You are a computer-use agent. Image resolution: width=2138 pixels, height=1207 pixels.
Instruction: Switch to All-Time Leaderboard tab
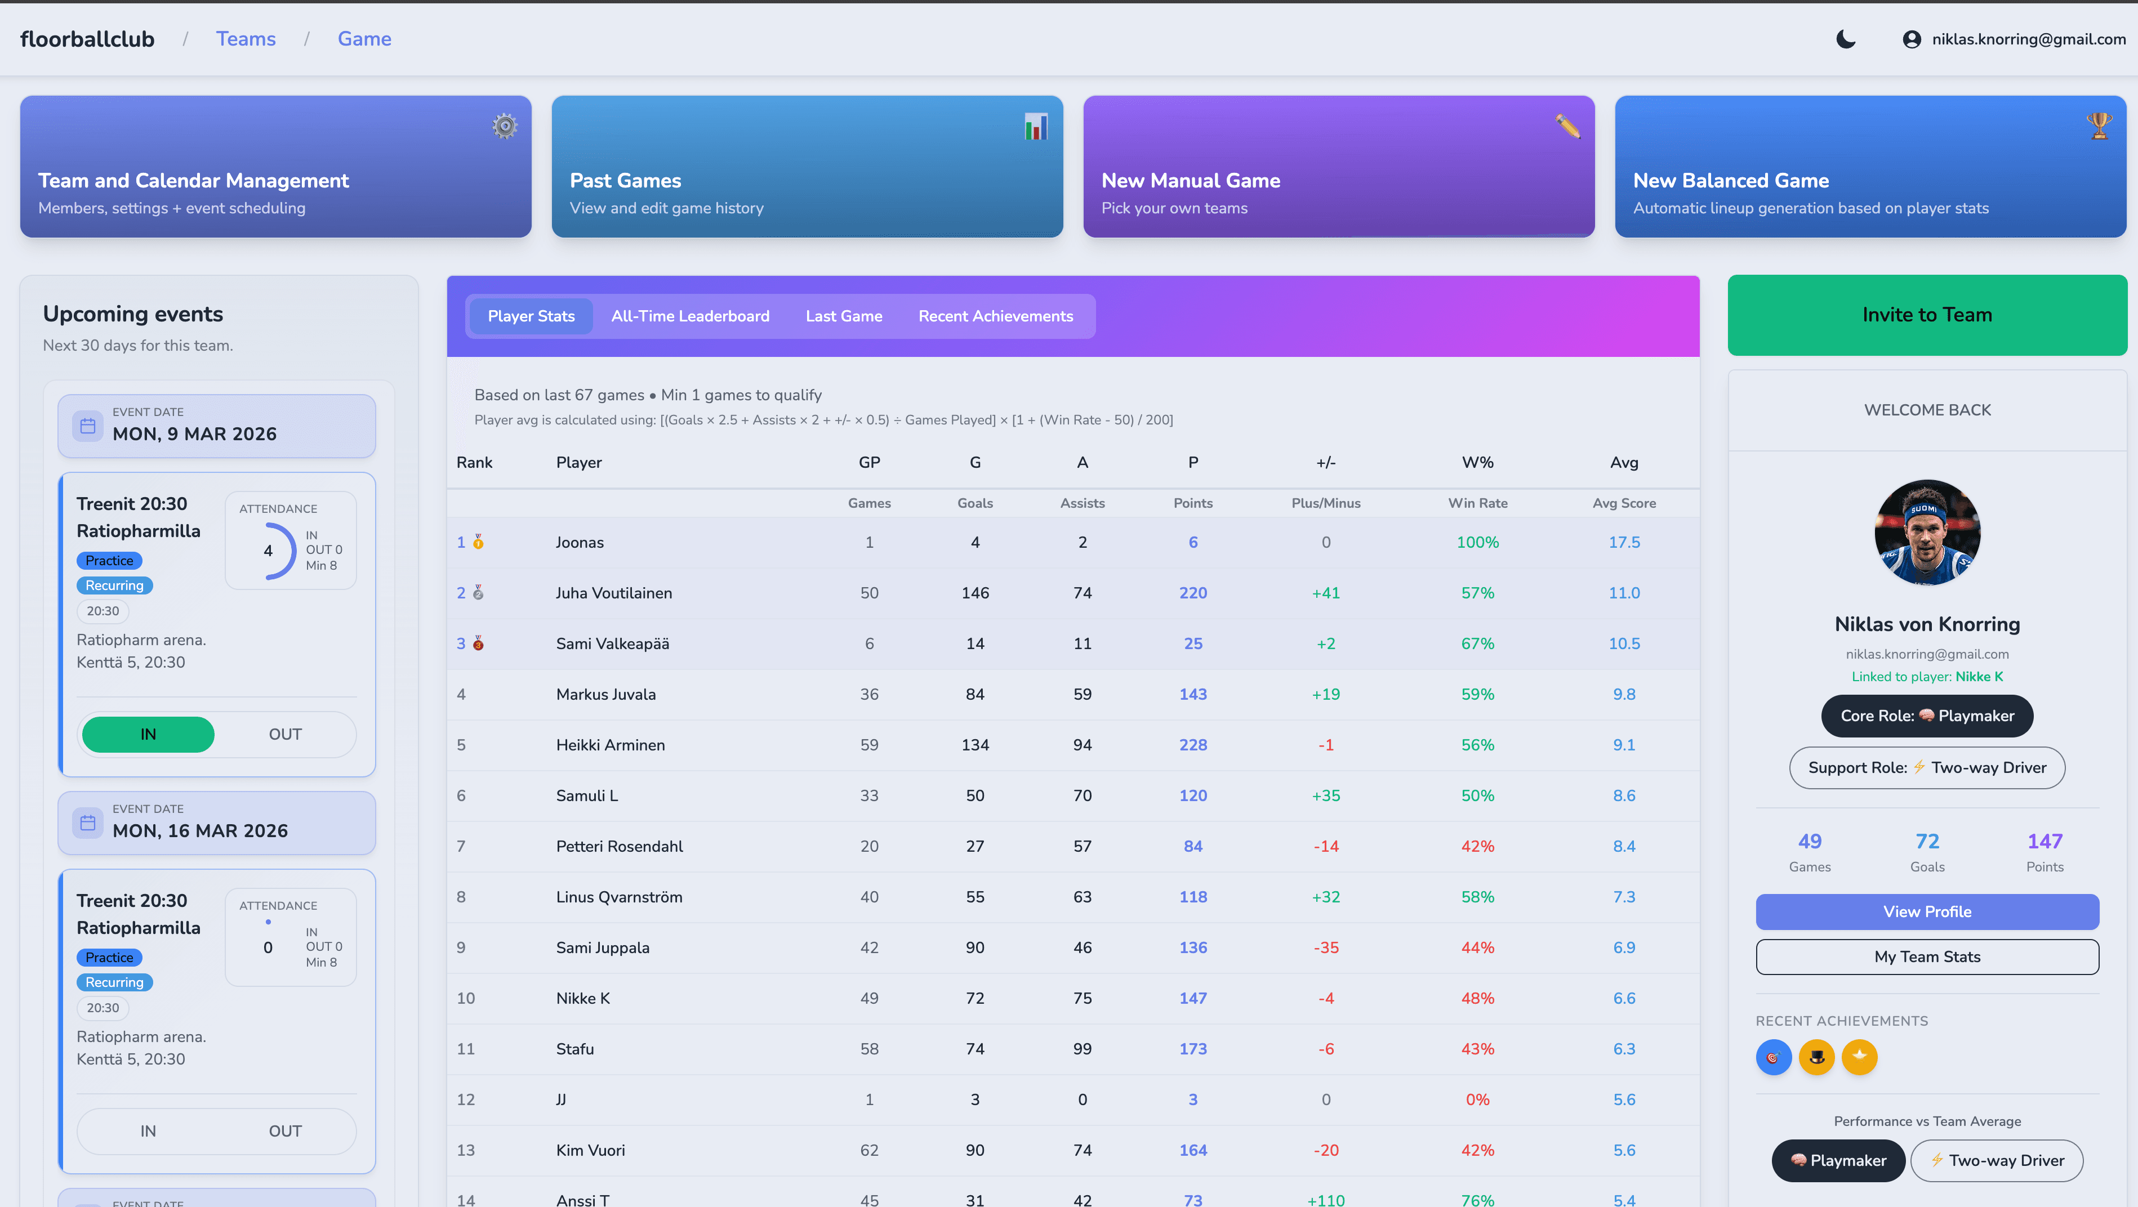(x=690, y=316)
